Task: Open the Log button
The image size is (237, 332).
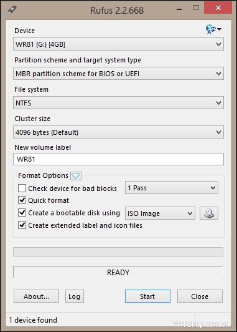Action: click(75, 296)
